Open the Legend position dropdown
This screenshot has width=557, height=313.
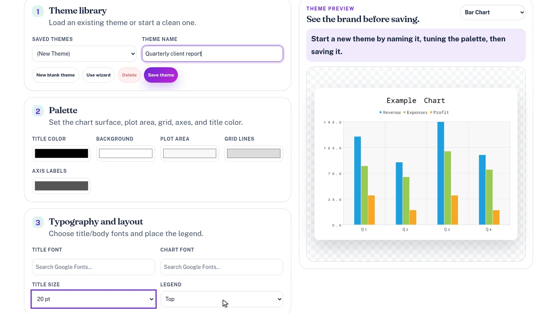222,299
